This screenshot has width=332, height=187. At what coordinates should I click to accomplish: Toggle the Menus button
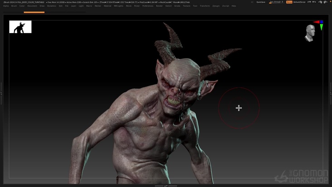pos(289,2)
